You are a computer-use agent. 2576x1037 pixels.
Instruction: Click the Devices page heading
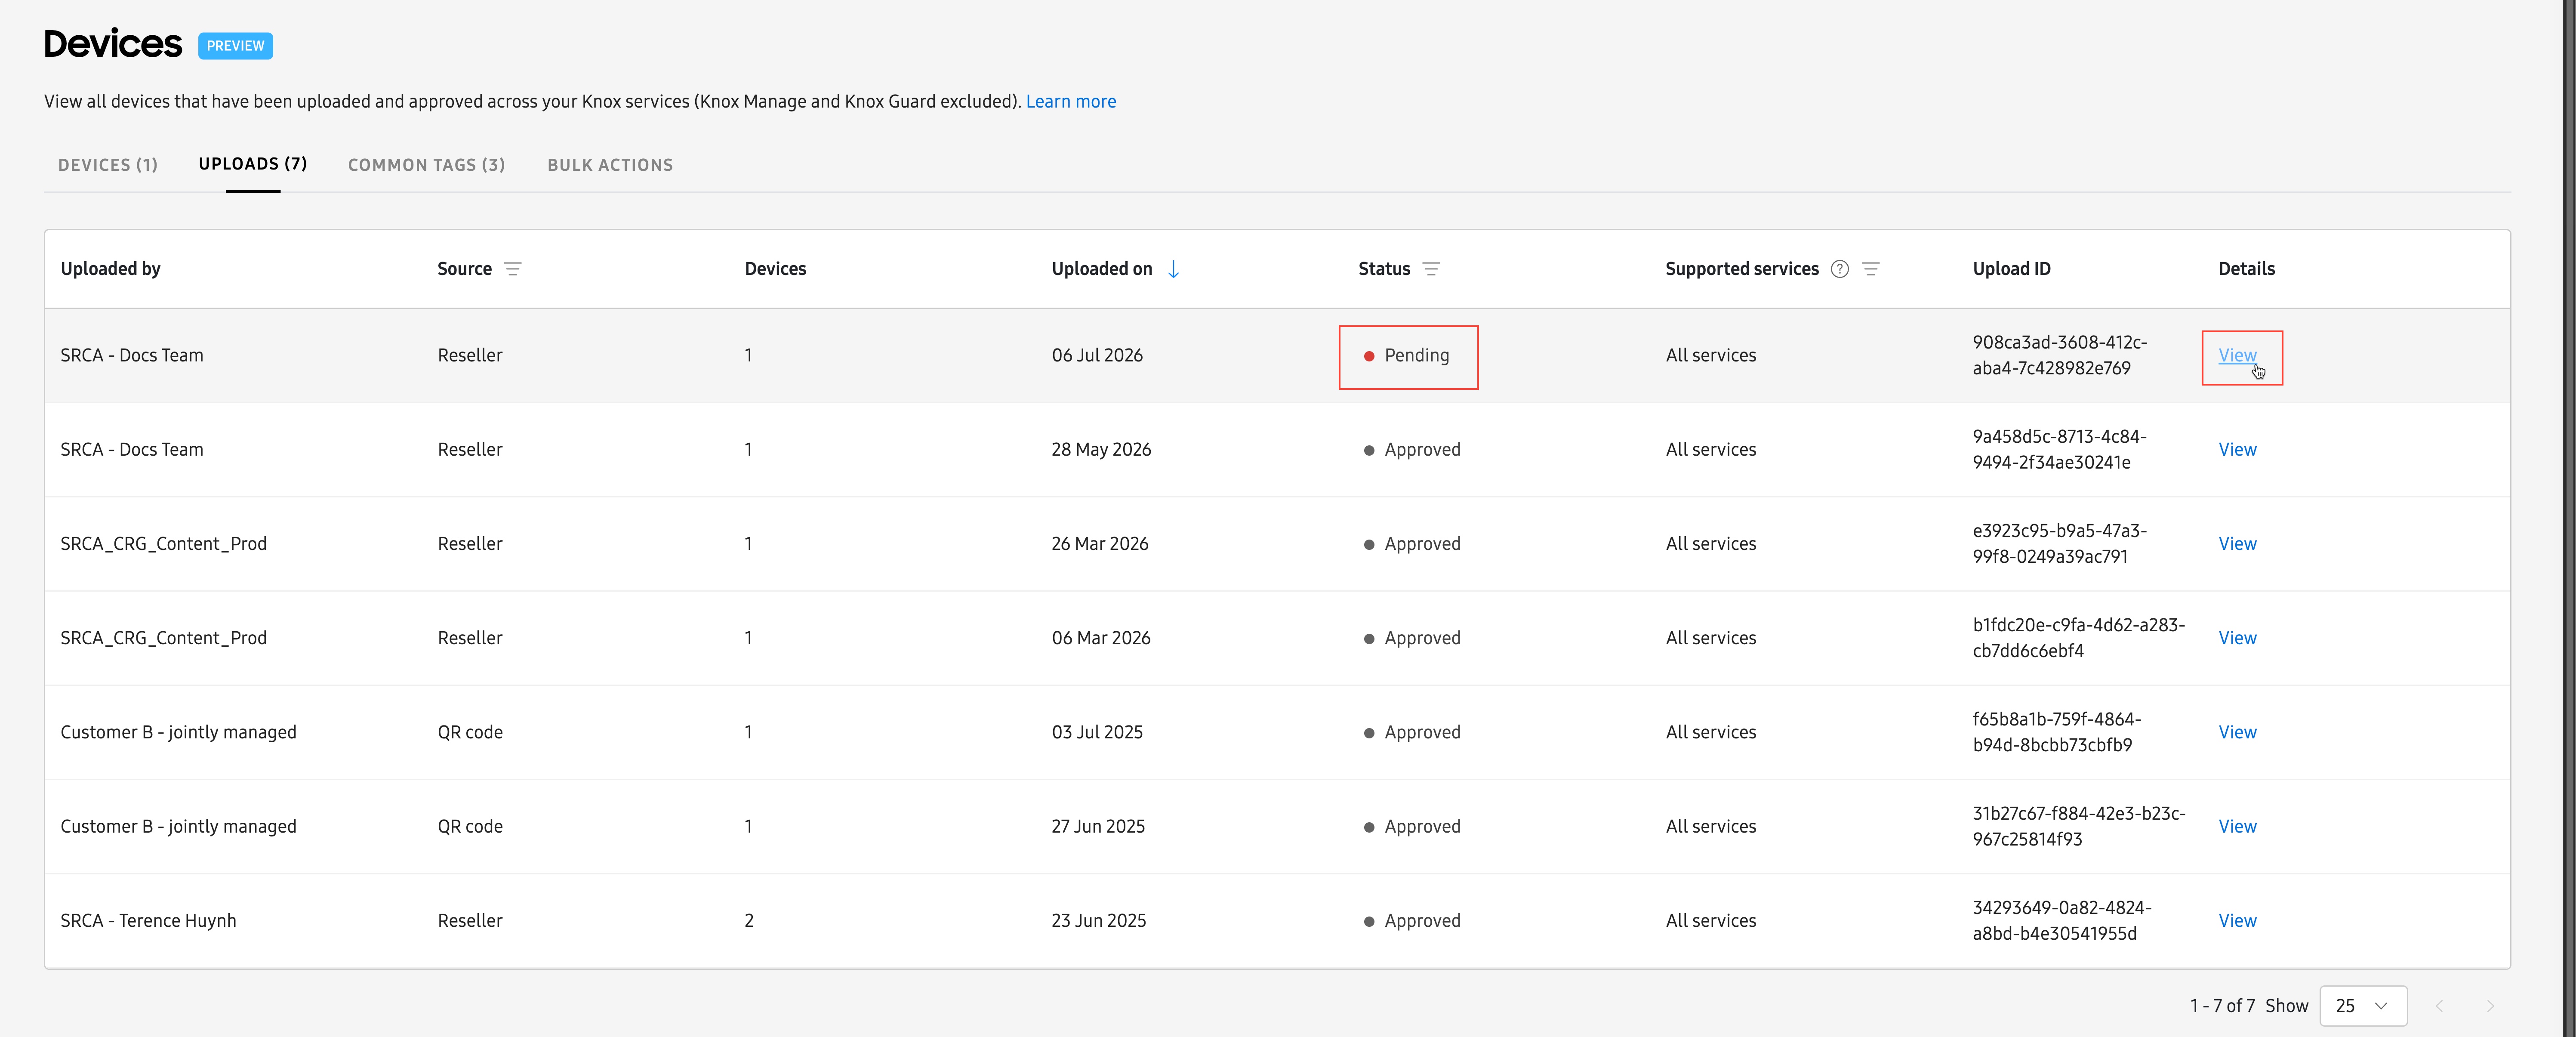tap(113, 44)
